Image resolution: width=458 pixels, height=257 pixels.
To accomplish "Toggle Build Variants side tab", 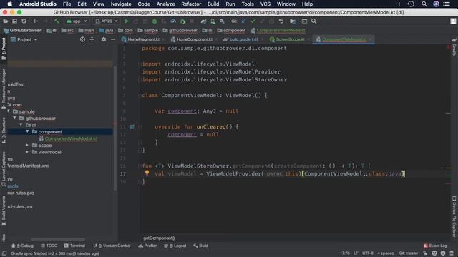I will point(4,211).
